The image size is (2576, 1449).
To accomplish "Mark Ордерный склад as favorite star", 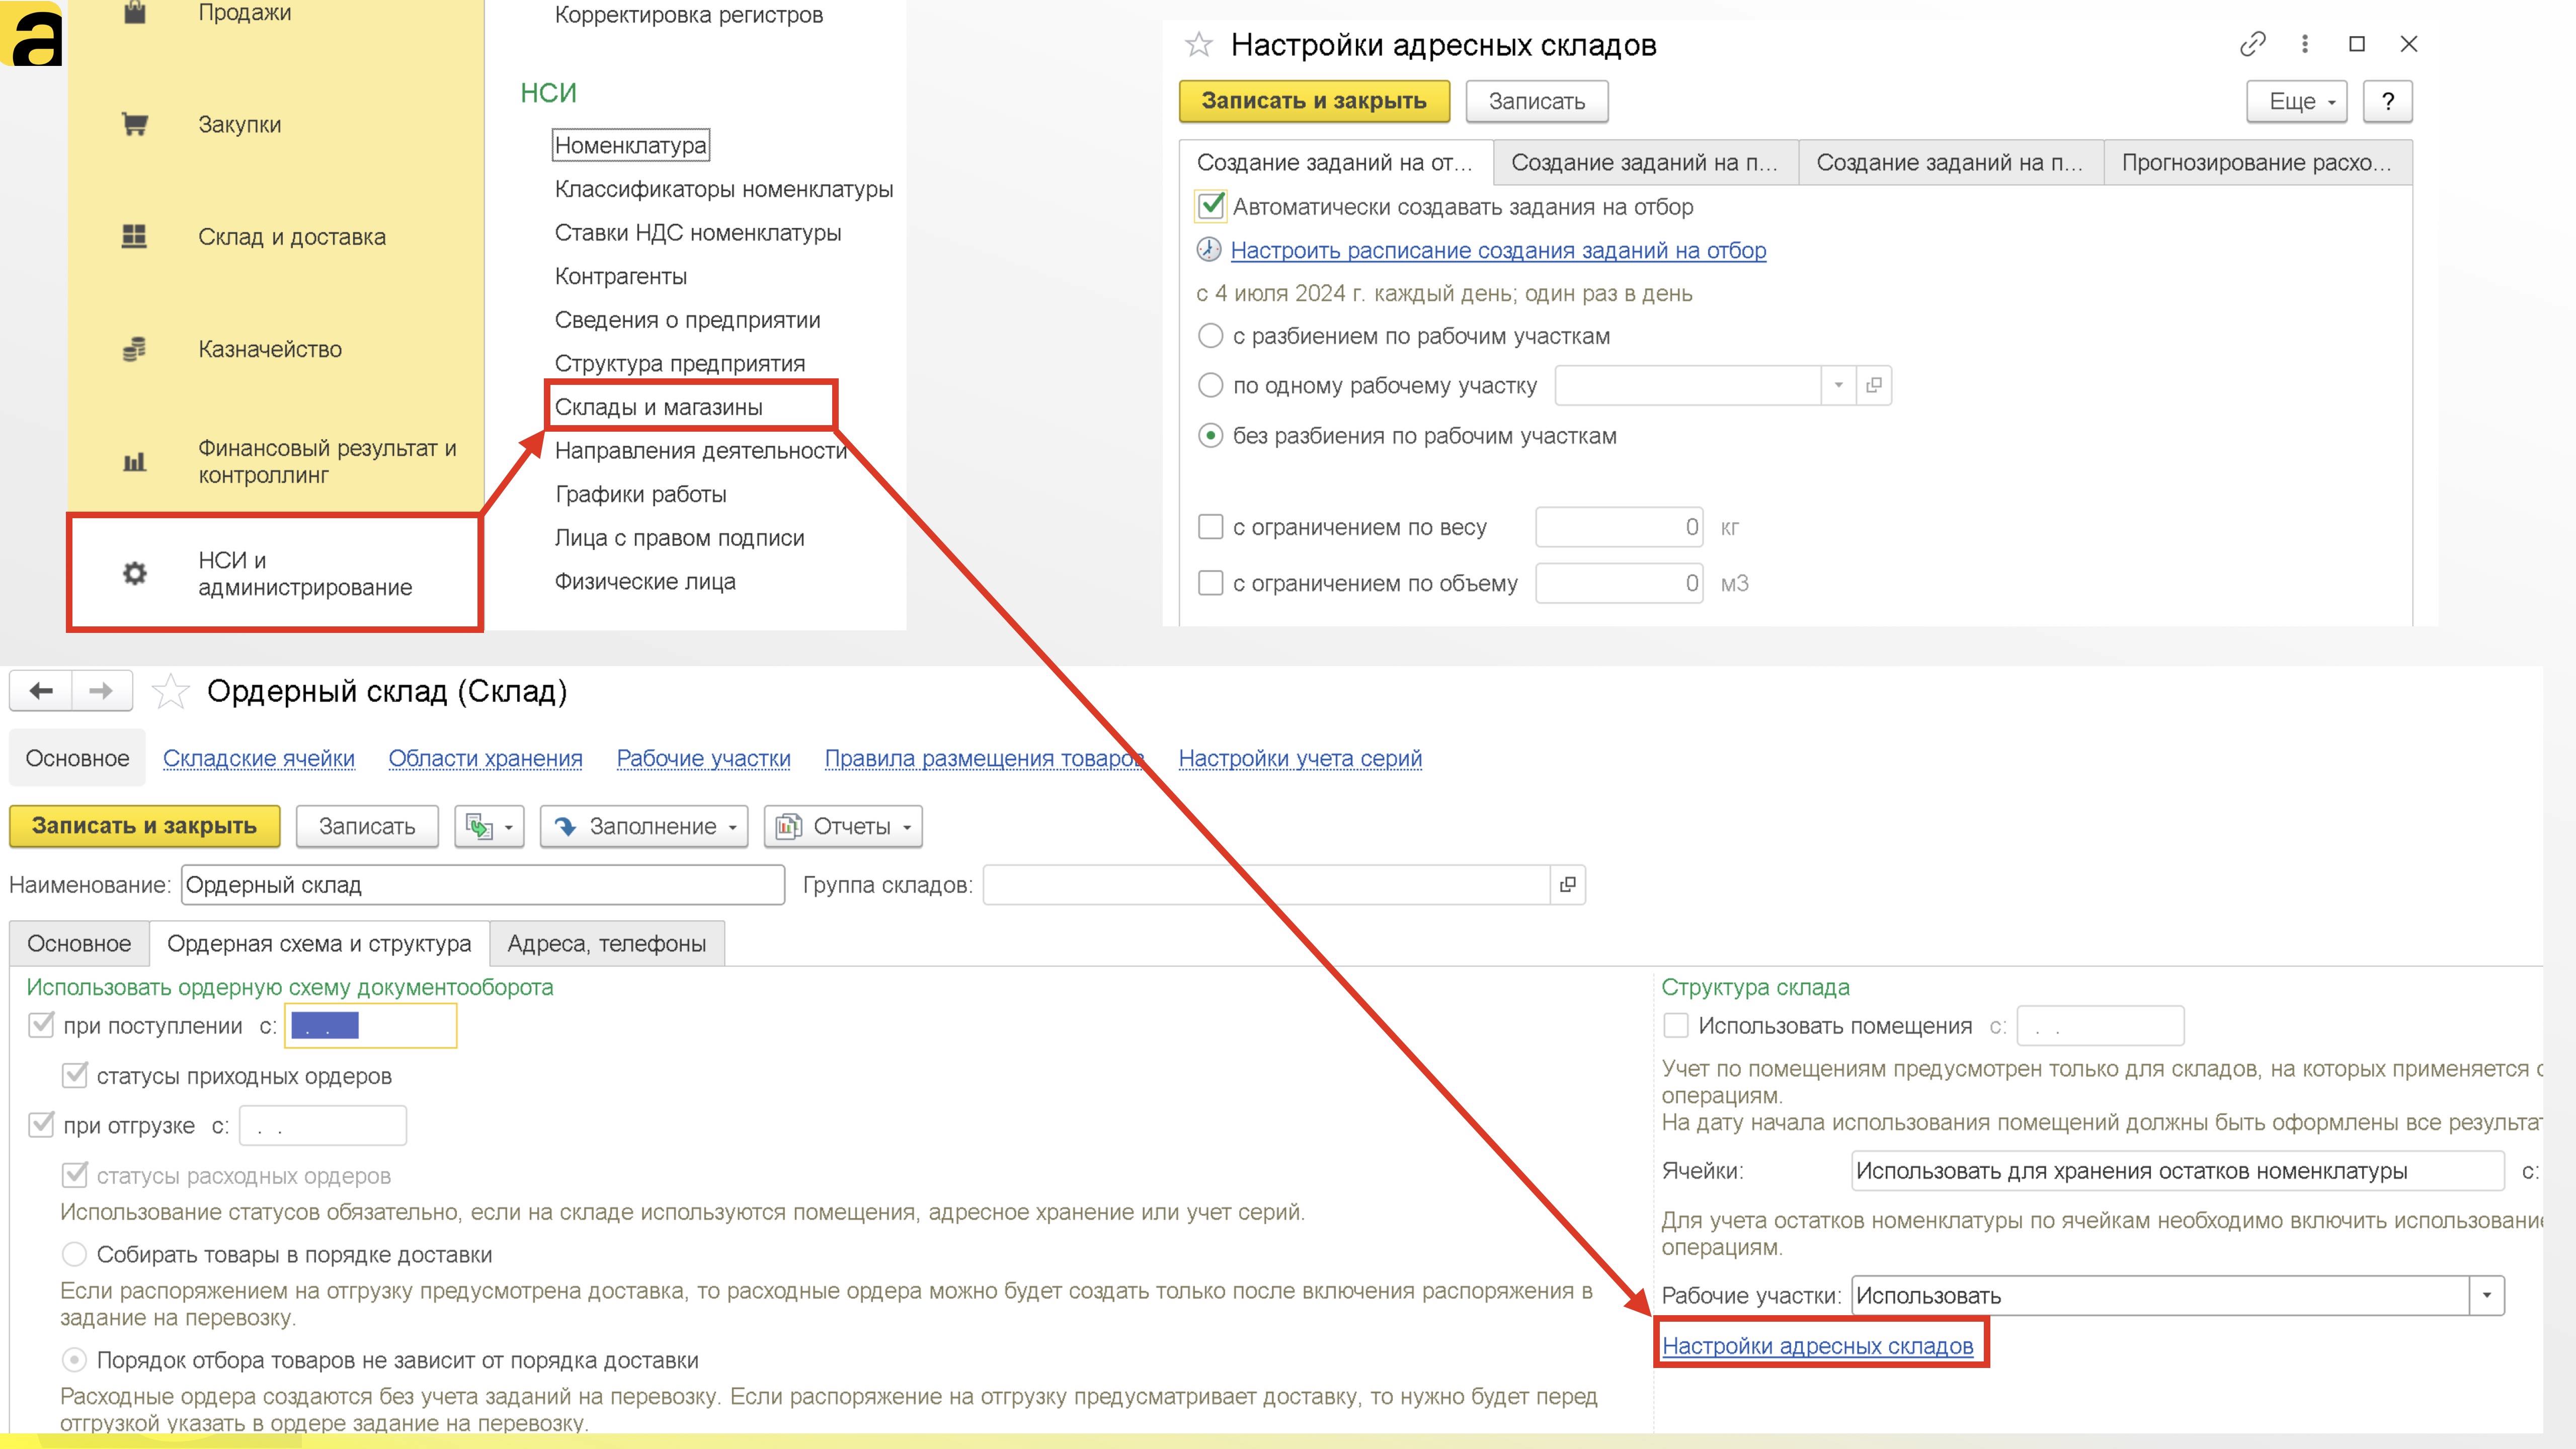I will (x=171, y=691).
